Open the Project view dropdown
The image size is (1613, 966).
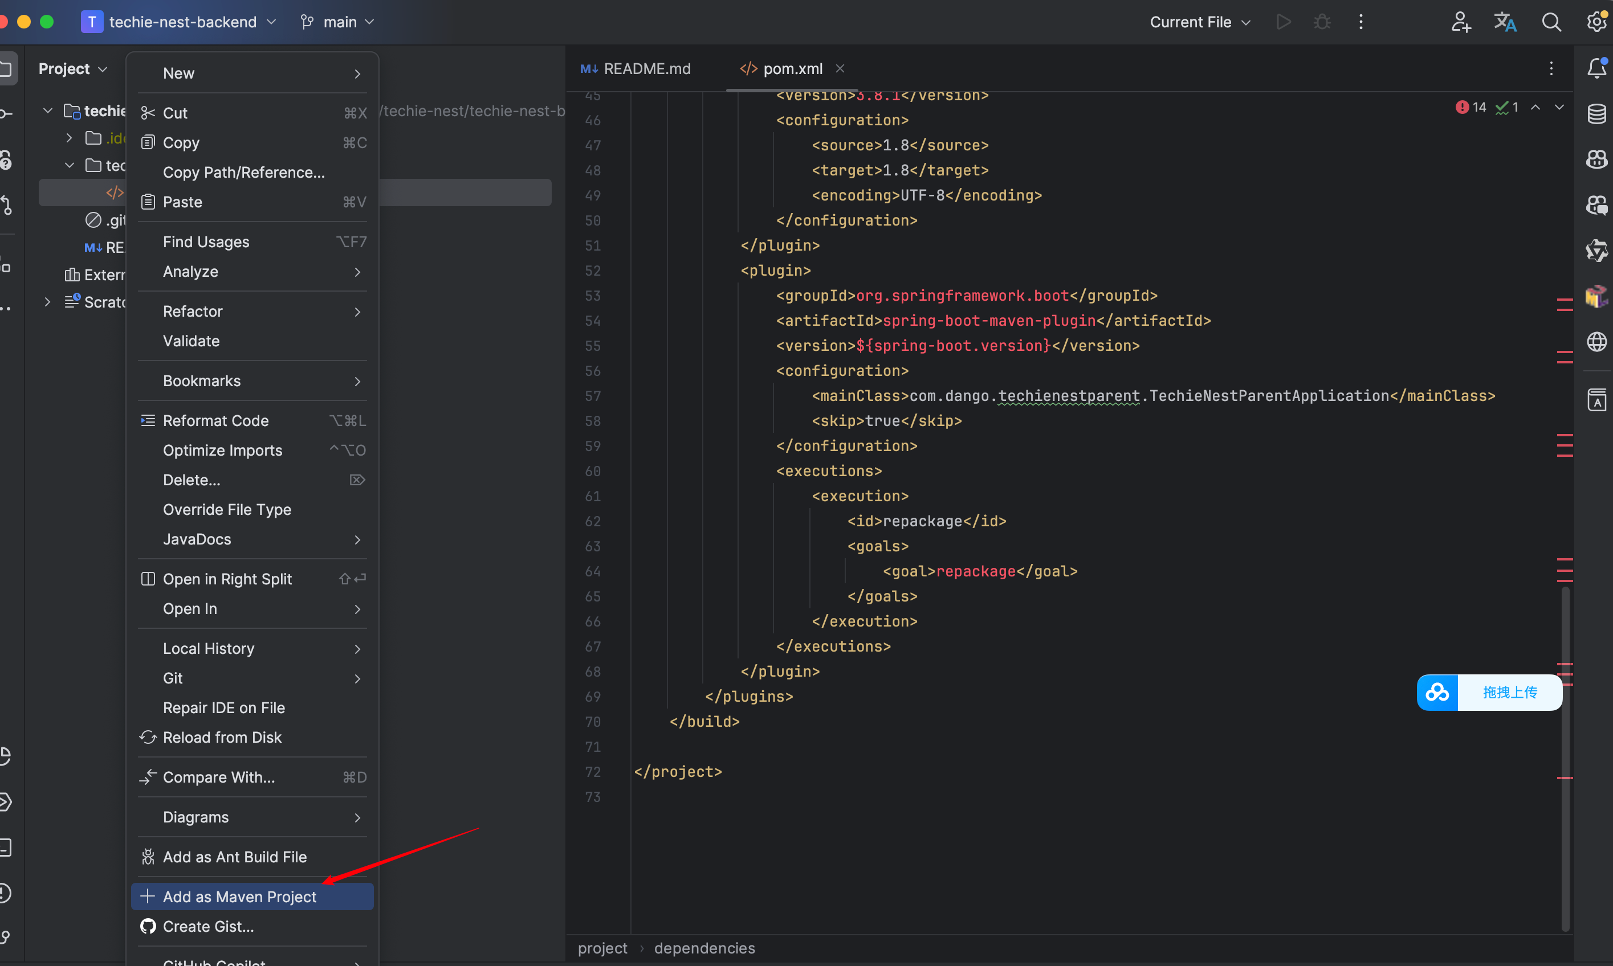[73, 68]
